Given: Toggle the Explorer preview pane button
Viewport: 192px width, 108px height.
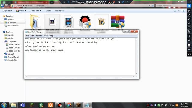Looking at the screenshot, I should [x=183, y=11].
